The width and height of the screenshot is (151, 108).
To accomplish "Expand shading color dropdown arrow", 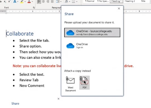I will (x=69, y=2).
